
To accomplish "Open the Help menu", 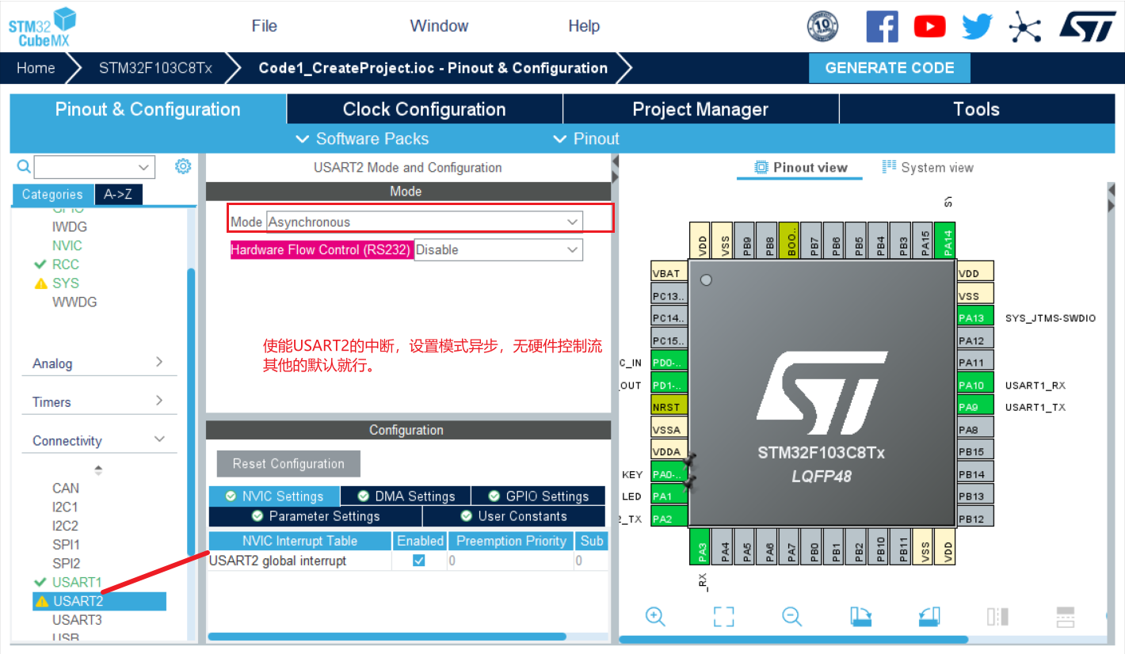I will pos(584,26).
